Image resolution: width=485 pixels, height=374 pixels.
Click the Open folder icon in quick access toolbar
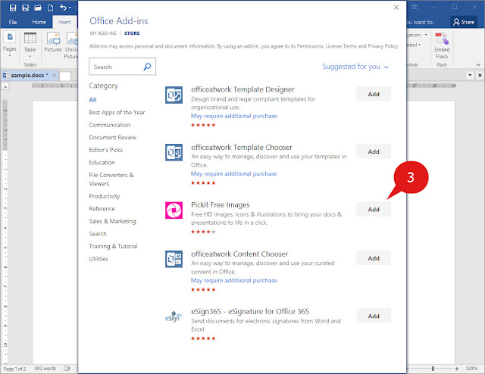point(38,8)
